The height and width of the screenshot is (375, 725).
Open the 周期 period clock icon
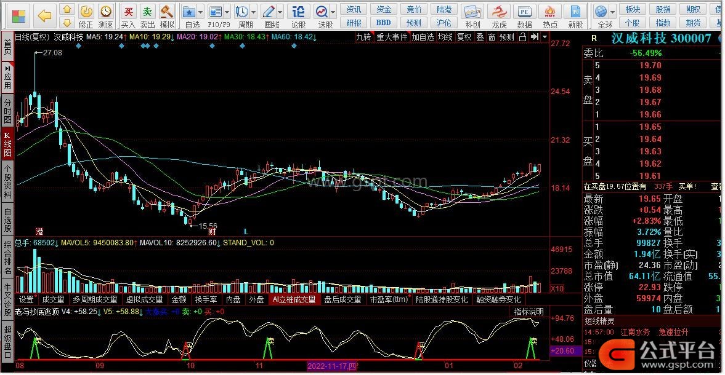tap(242, 12)
